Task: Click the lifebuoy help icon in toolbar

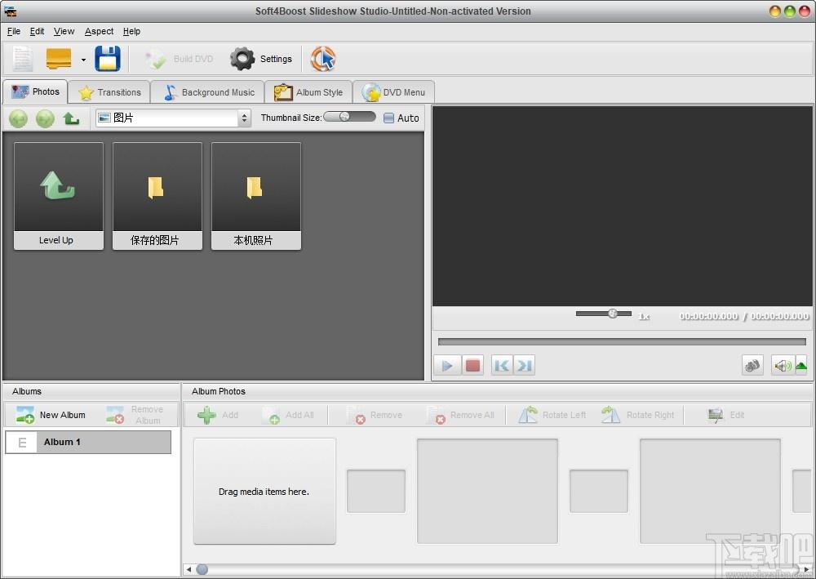Action: pyautogui.click(x=323, y=59)
